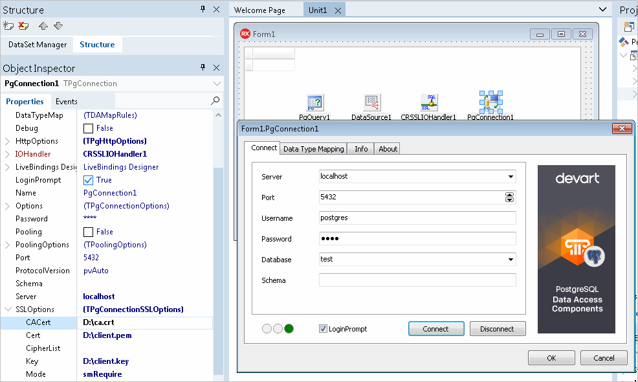Select the Mode value smRequire
638x382 pixels.
point(102,374)
